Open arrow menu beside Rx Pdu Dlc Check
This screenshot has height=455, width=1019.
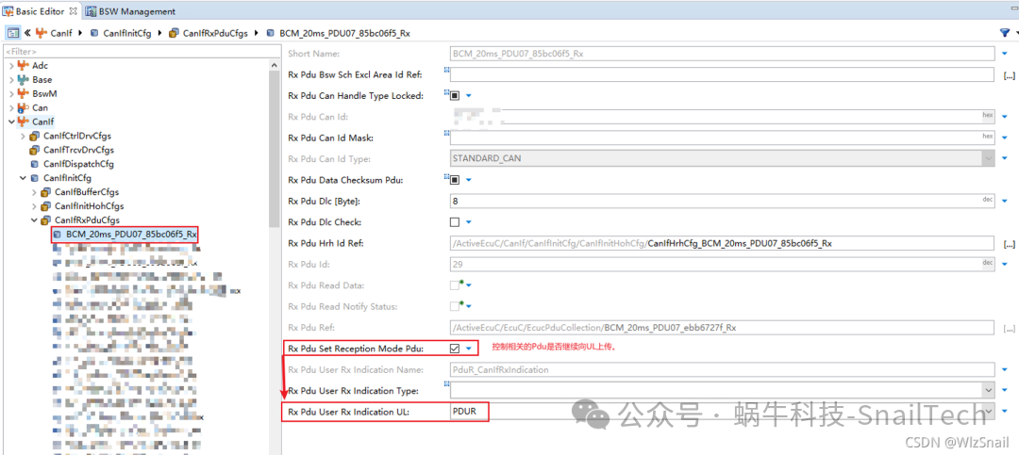coord(469,222)
